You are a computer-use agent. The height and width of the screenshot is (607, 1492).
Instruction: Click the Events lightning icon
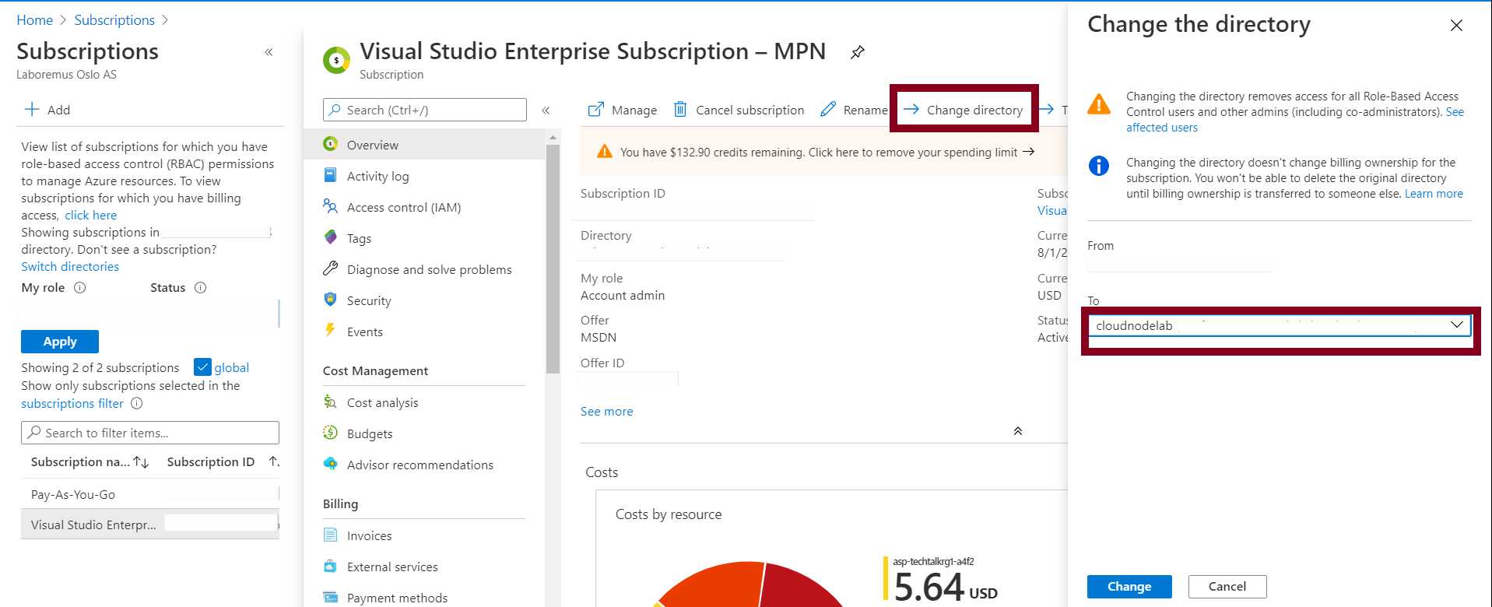330,331
